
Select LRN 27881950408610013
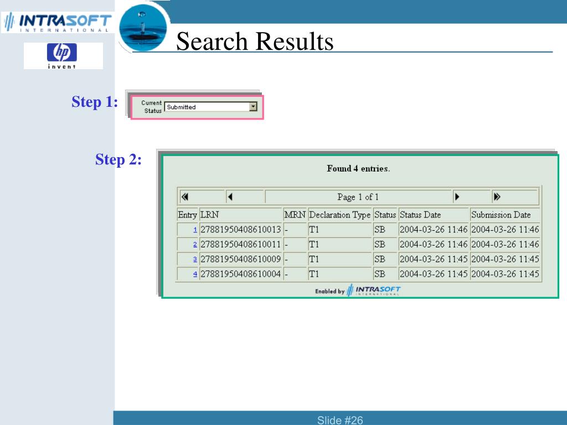tap(240, 230)
